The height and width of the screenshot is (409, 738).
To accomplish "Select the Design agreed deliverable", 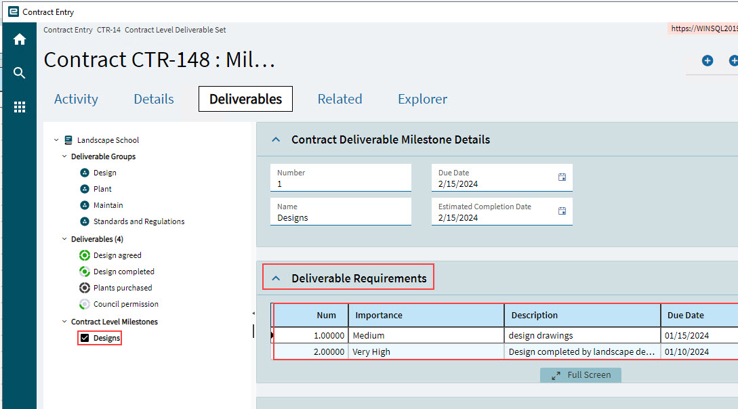I will [x=117, y=255].
